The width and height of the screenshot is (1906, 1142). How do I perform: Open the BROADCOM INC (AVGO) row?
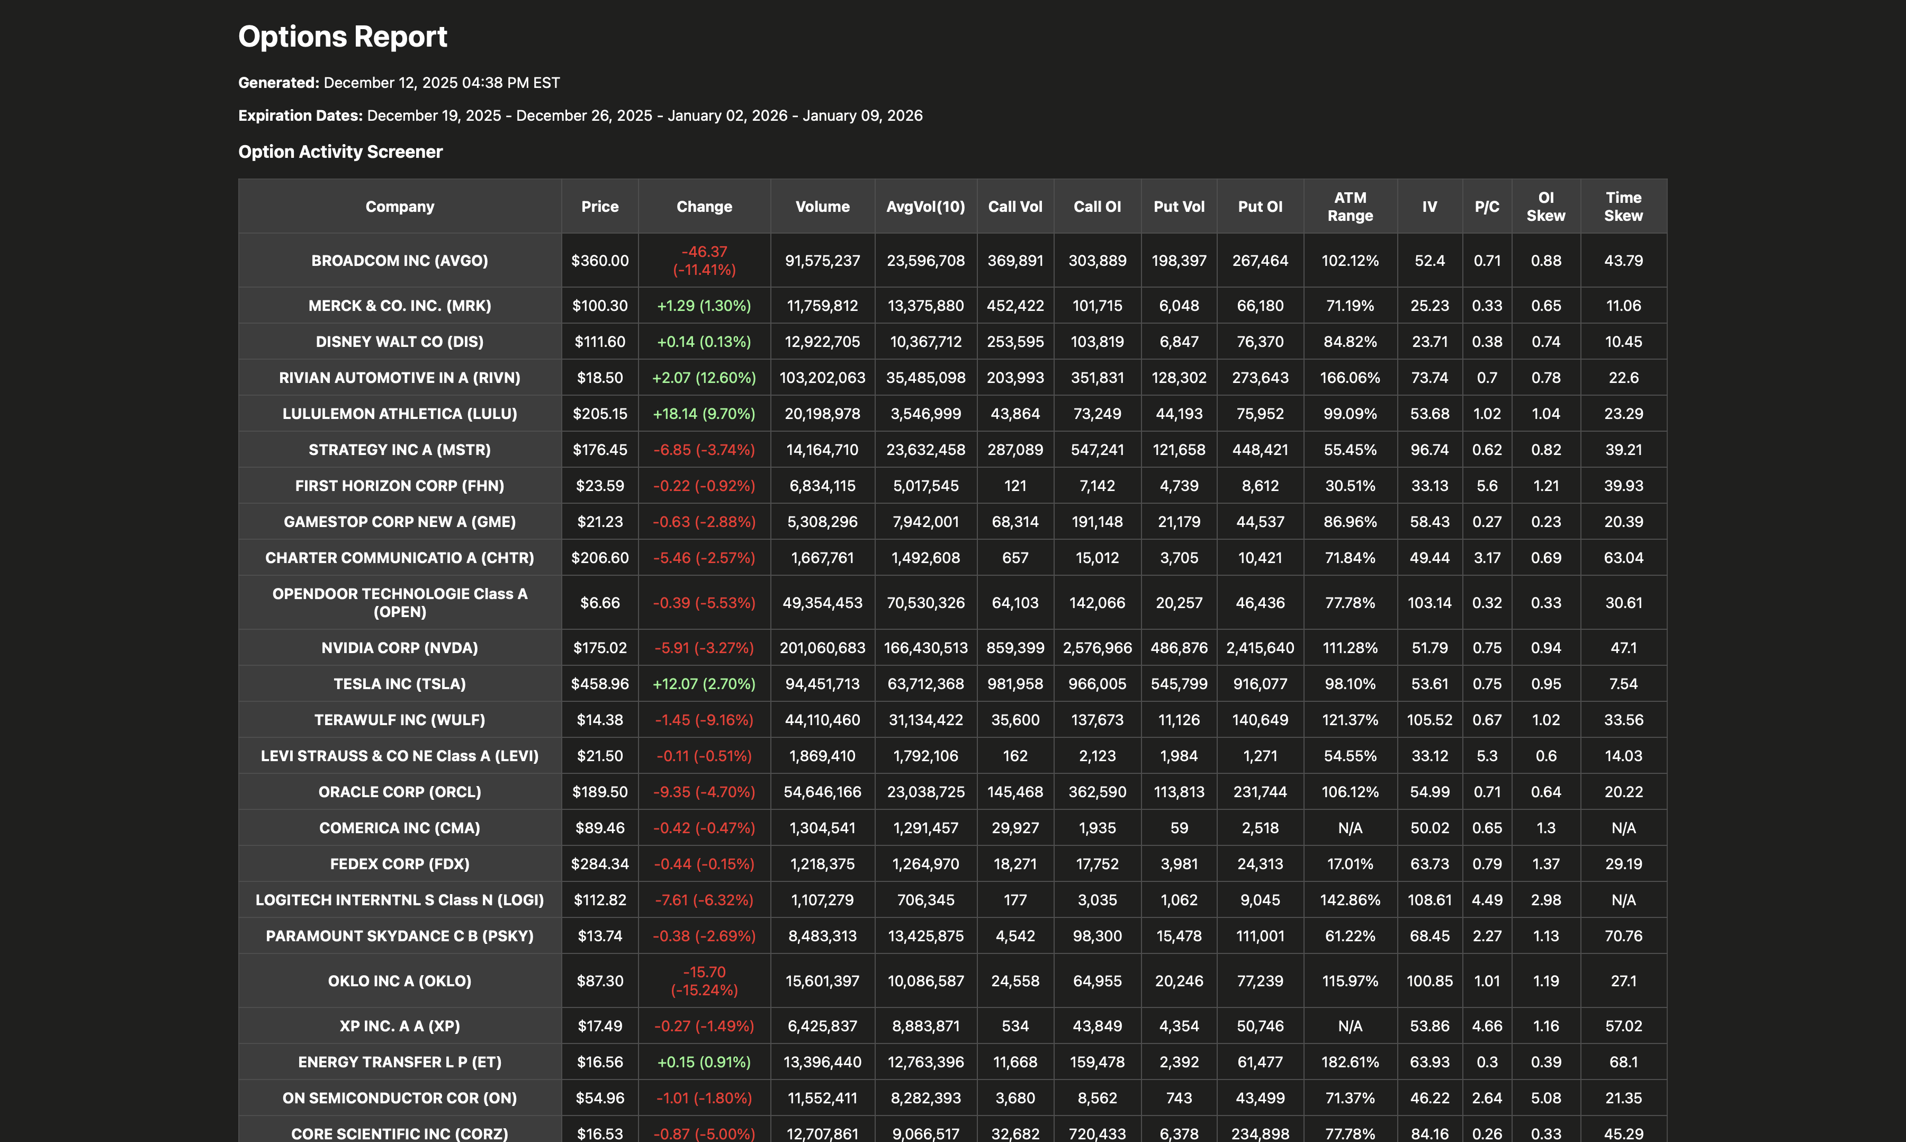pos(399,260)
